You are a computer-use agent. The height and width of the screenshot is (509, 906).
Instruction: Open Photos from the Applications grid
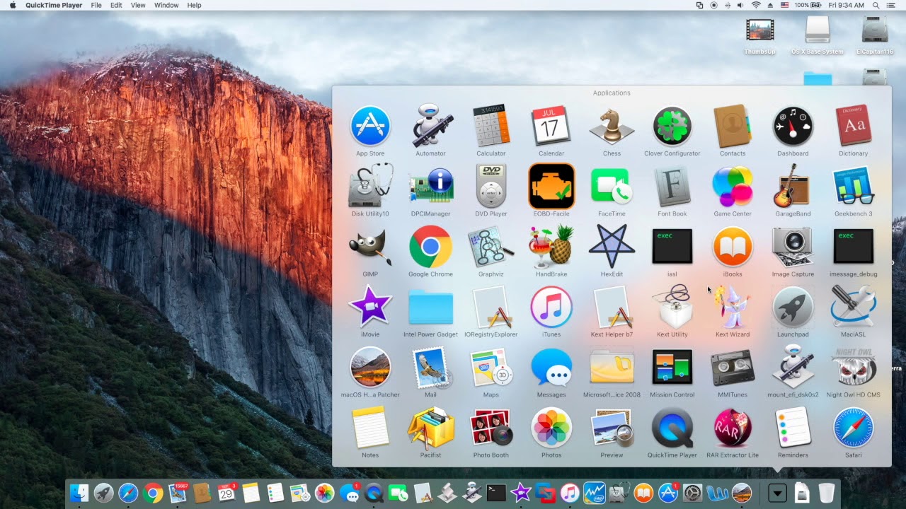tap(551, 428)
